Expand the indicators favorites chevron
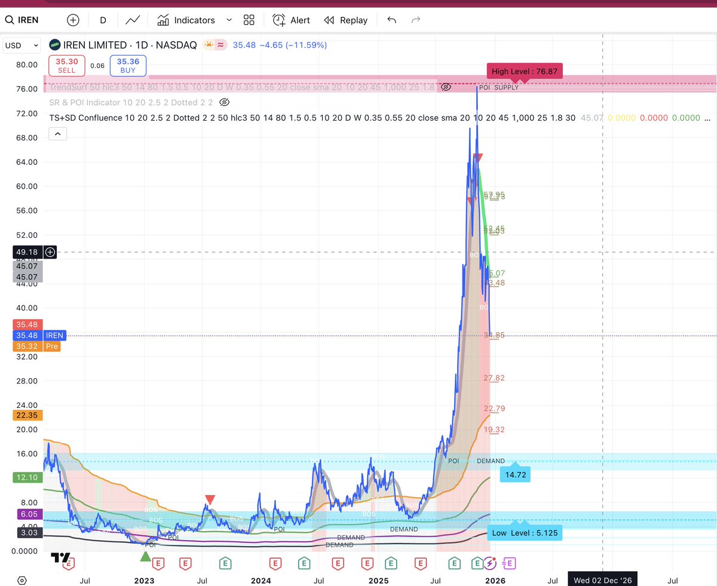This screenshot has width=717, height=586. (229, 20)
